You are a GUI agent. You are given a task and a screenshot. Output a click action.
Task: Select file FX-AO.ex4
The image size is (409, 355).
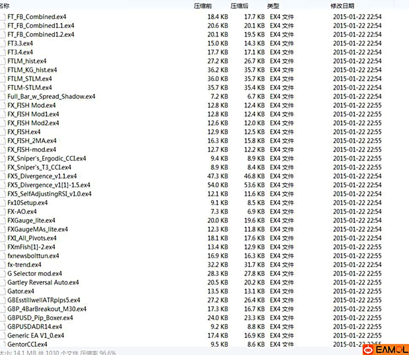pos(22,212)
